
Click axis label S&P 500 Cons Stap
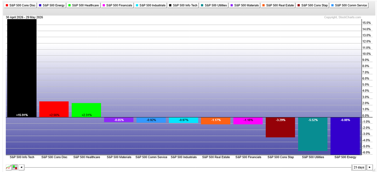tap(281, 157)
